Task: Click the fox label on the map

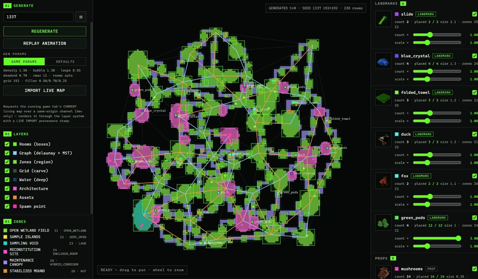Action: point(206,212)
